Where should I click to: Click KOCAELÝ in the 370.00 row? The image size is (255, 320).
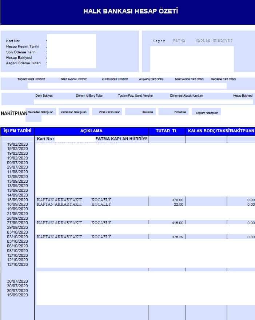click(101, 200)
